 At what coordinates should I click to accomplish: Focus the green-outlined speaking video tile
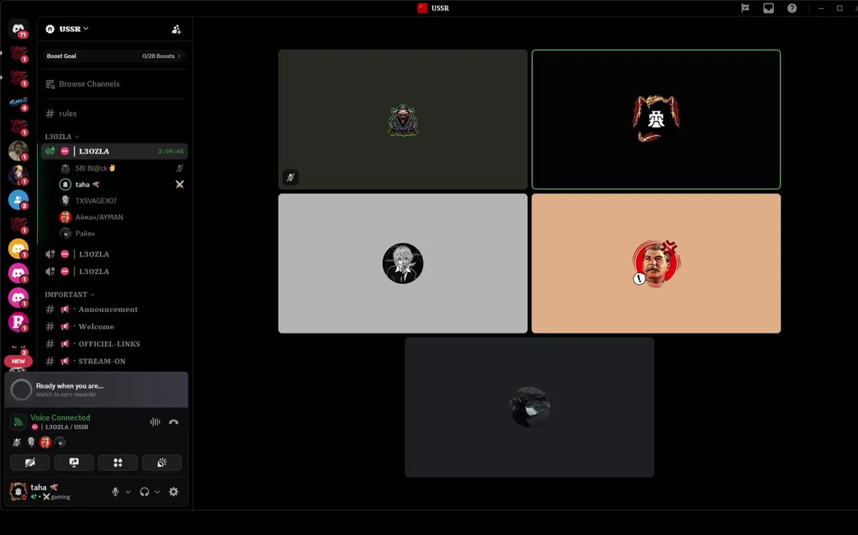656,119
